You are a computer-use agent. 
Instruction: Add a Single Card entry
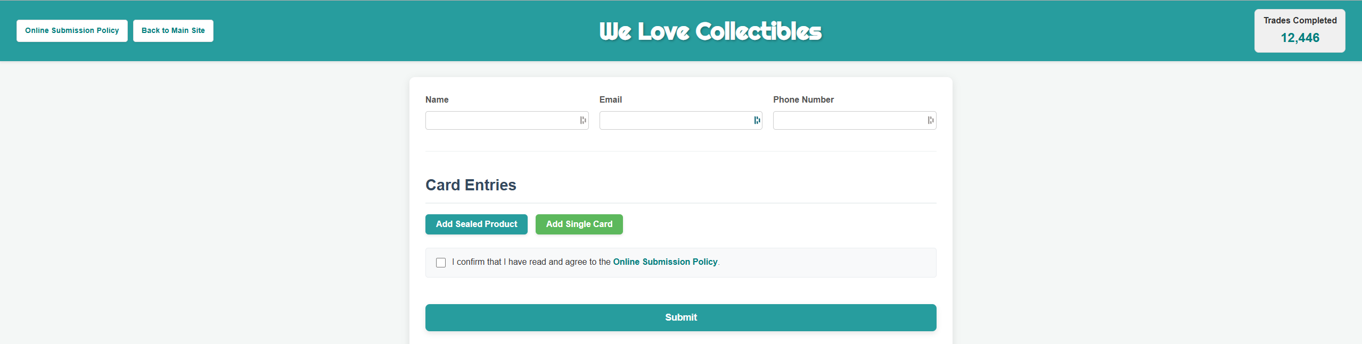[x=579, y=224]
